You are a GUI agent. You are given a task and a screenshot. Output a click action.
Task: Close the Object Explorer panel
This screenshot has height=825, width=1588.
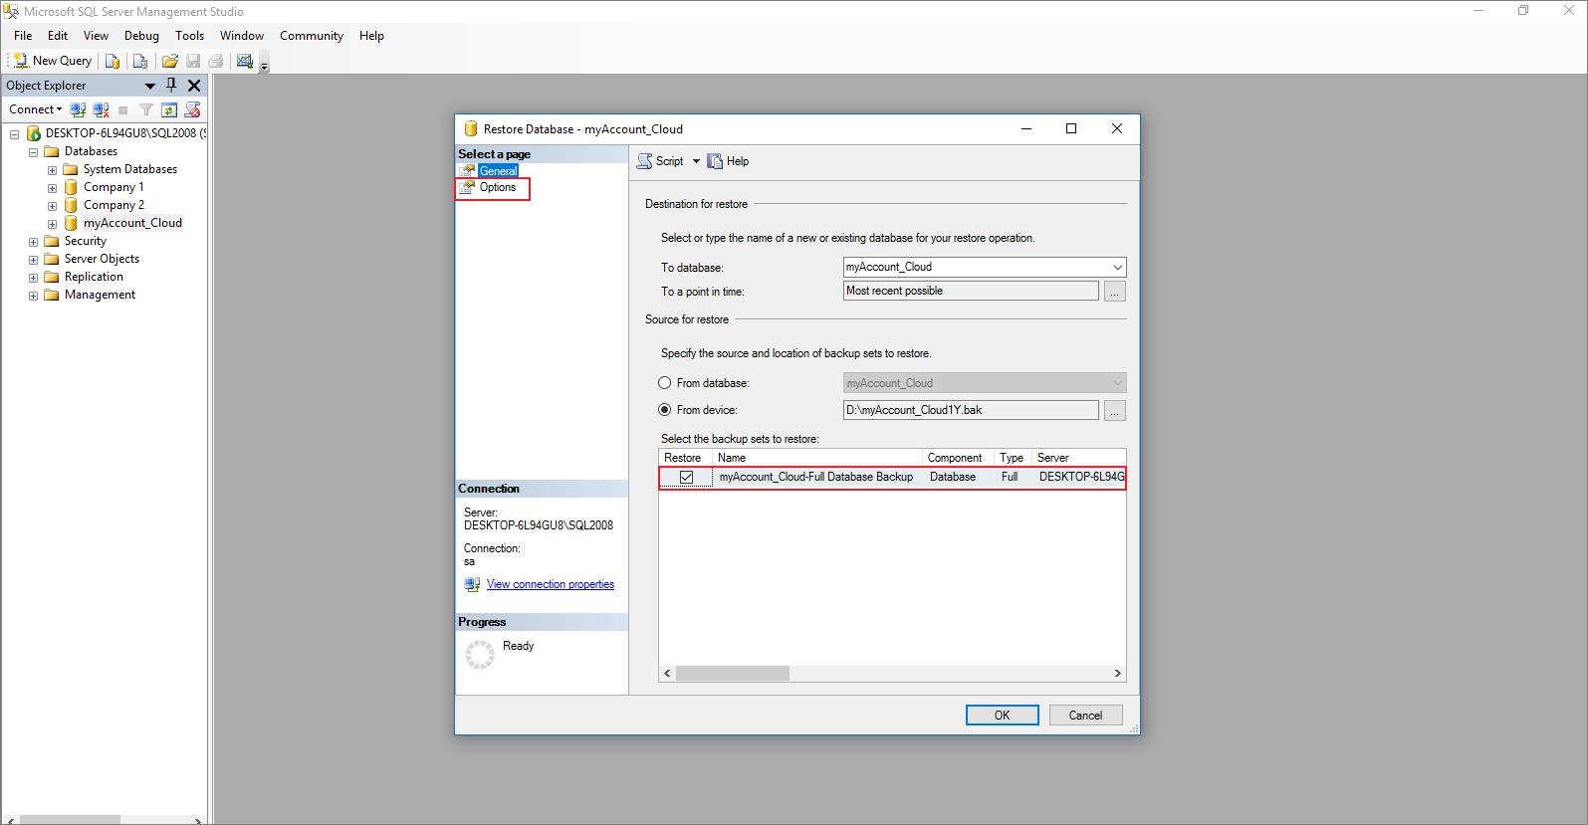tap(194, 86)
